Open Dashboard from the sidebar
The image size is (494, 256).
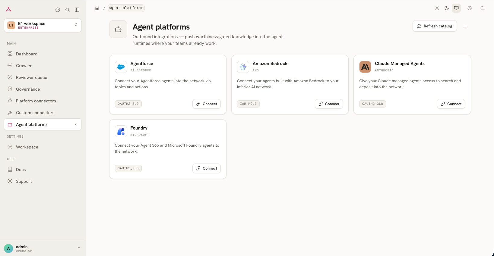click(x=43, y=54)
